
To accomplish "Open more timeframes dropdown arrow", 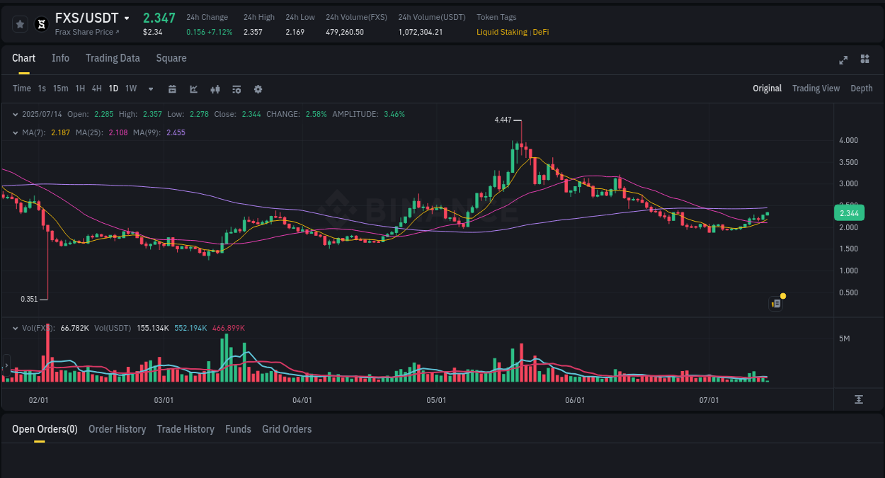I will pos(149,89).
